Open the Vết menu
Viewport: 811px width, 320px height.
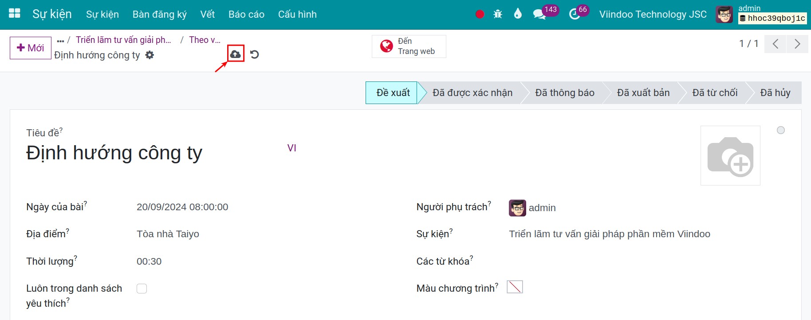point(207,14)
